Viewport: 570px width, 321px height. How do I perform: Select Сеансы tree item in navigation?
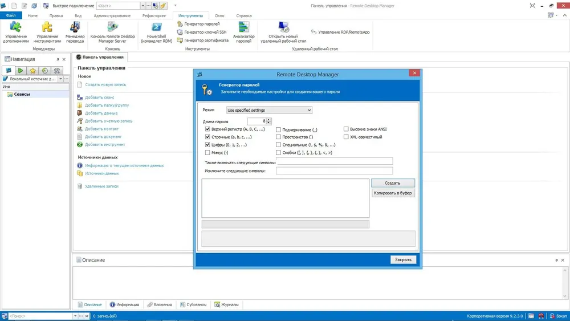22,94
